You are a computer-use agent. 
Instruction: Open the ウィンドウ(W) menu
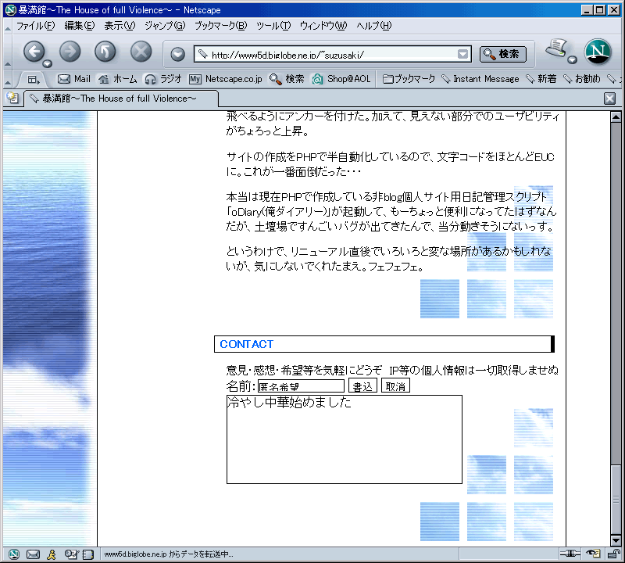click(323, 26)
